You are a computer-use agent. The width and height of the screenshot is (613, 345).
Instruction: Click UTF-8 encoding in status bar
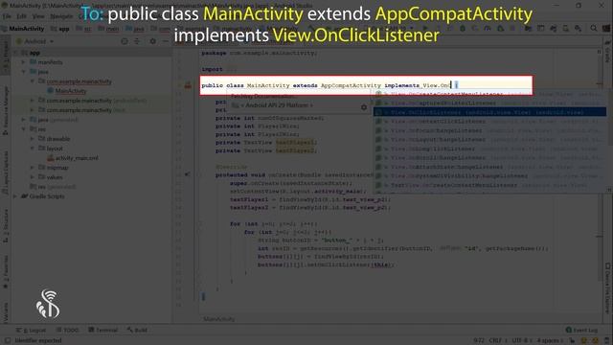click(x=521, y=340)
